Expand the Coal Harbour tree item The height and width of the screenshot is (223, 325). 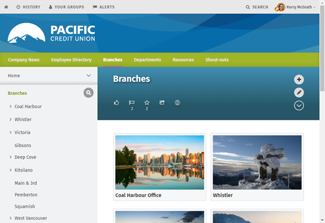[x=10, y=107]
